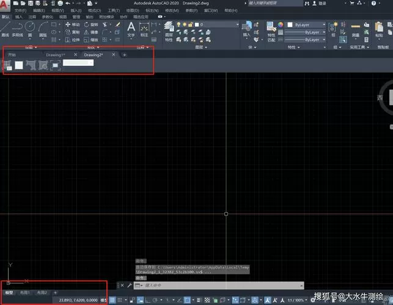Toggle grid display in status bar
The image size is (393, 305).
[112, 300]
